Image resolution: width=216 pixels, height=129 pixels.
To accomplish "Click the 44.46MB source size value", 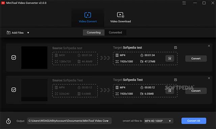I will point(87,62).
